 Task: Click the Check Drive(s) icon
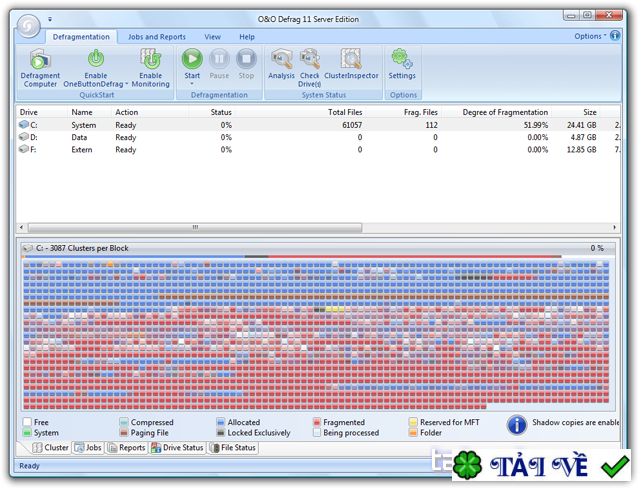310,61
